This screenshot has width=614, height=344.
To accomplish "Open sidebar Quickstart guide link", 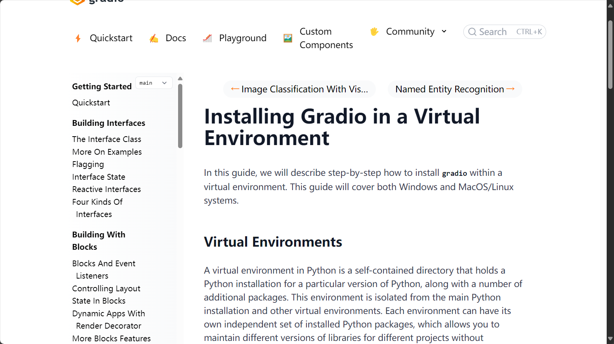I will coord(91,103).
